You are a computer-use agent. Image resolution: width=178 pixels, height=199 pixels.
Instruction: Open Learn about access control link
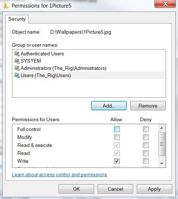(x=59, y=175)
